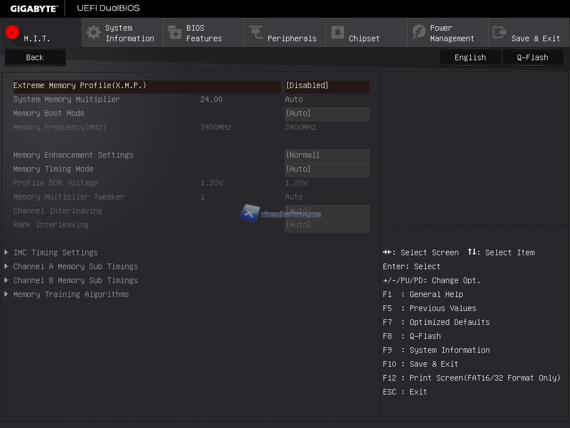Click the System Information gear icon
570x428 pixels.
pos(94,32)
